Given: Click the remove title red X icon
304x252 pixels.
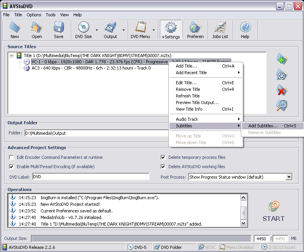Looking at the screenshot, I should [x=282, y=90].
